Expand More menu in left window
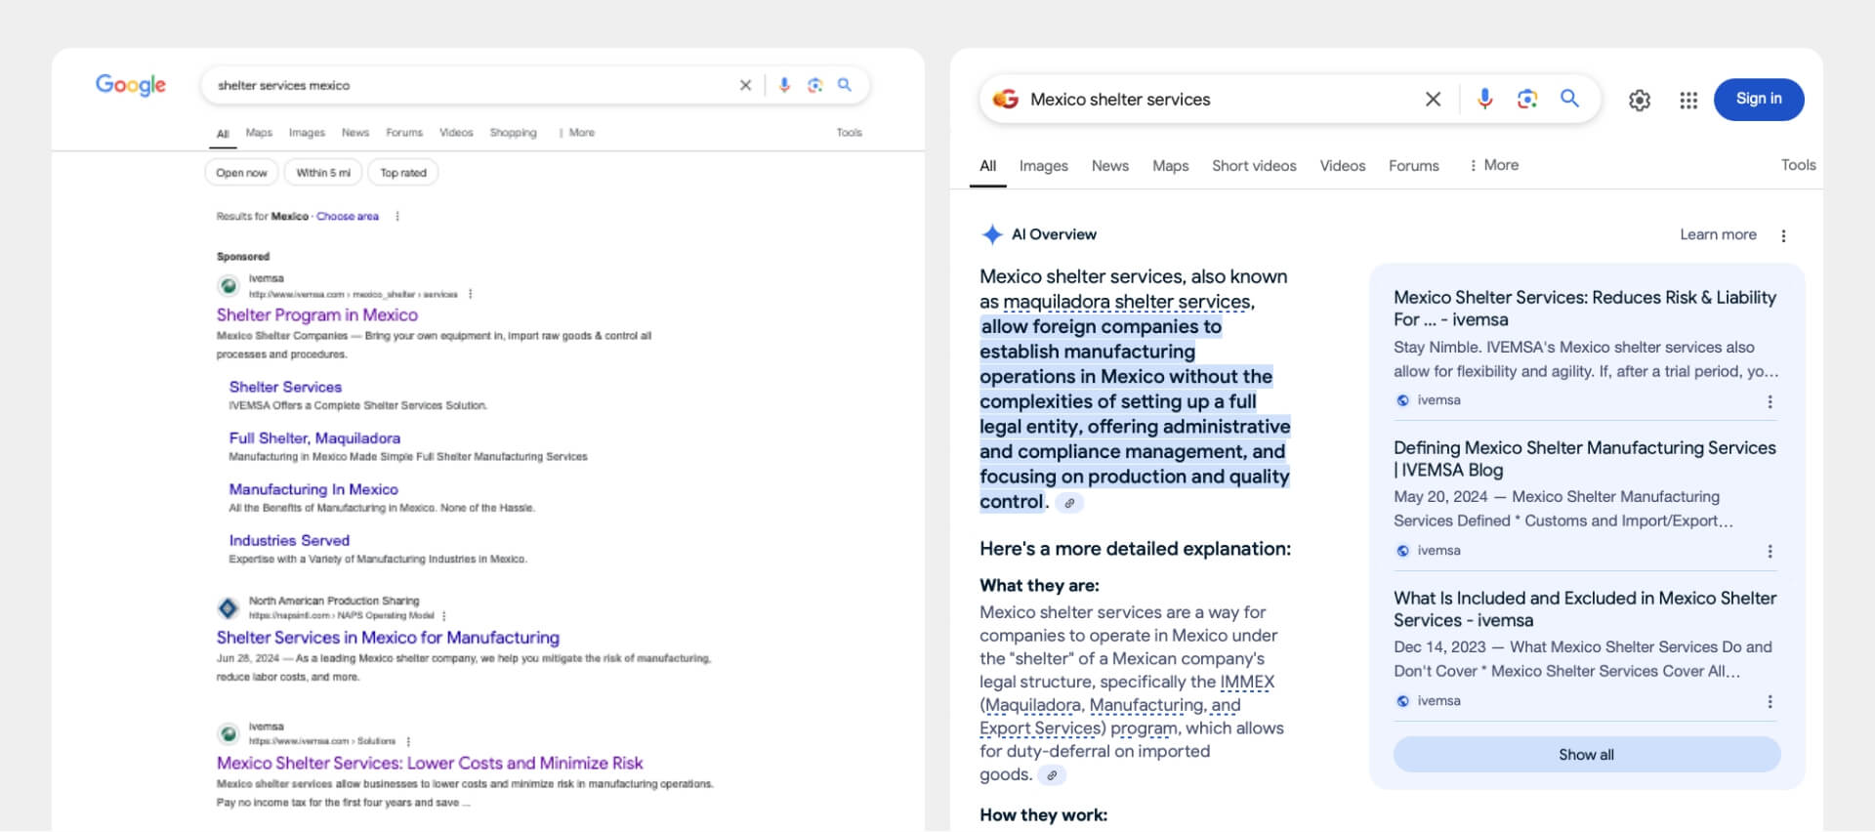 click(577, 132)
